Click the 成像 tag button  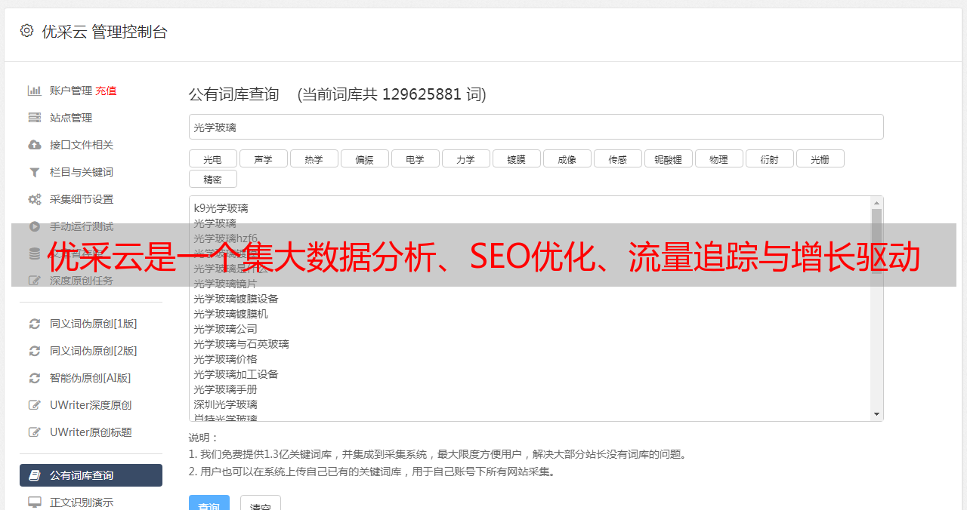coord(567,158)
